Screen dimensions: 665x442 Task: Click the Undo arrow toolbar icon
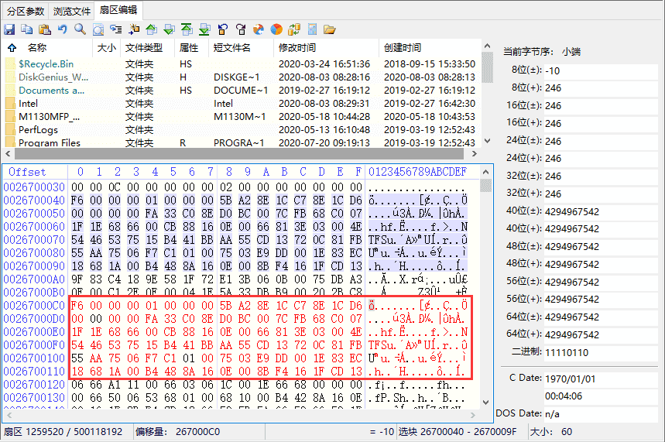[63, 29]
